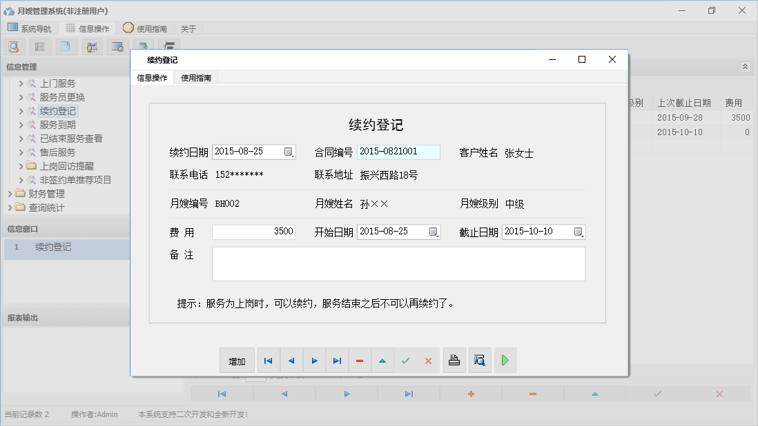Cancel edits with the red X button
Viewport: 758px width, 426px height.
pos(428,360)
